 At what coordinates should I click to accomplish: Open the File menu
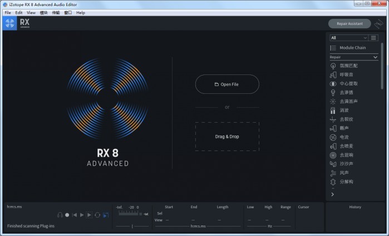(8, 13)
